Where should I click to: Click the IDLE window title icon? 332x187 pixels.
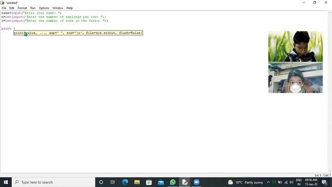[x=3, y=3]
